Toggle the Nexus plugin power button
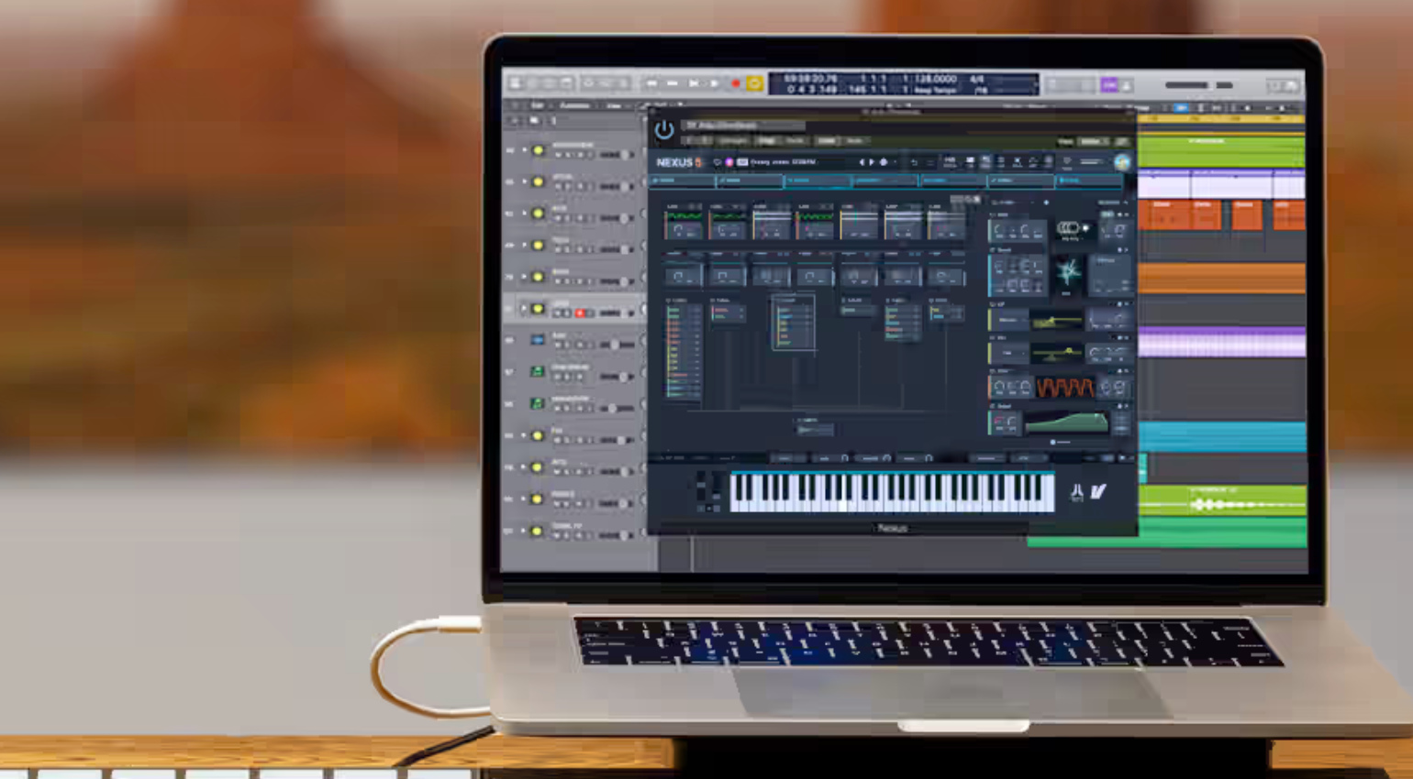Image resolution: width=1413 pixels, height=779 pixels. [663, 130]
